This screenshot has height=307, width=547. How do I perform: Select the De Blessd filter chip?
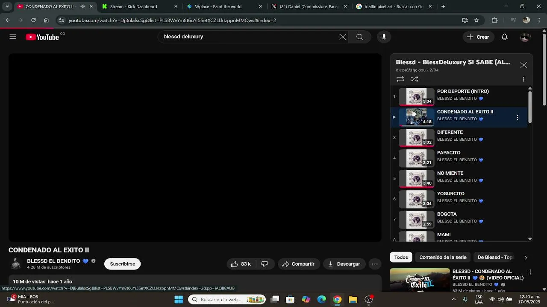click(x=495, y=257)
